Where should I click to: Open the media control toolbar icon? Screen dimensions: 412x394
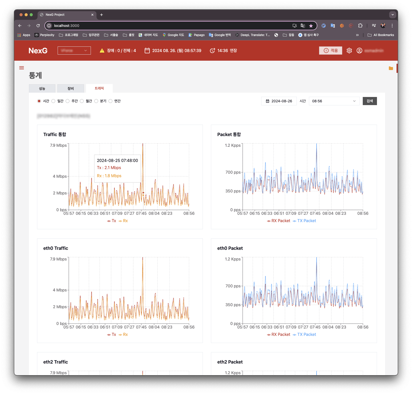pos(374,26)
